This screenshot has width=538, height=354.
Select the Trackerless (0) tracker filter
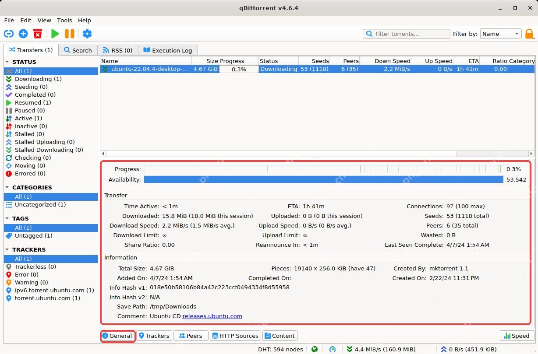[x=51, y=266]
